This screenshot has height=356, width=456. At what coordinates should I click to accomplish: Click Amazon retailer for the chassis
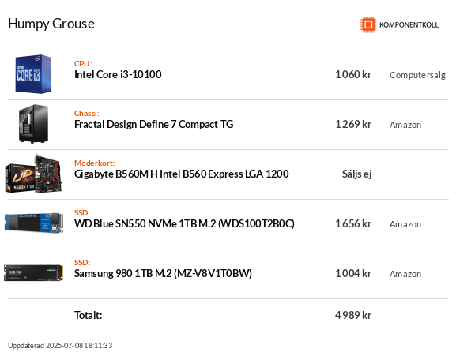[405, 125]
